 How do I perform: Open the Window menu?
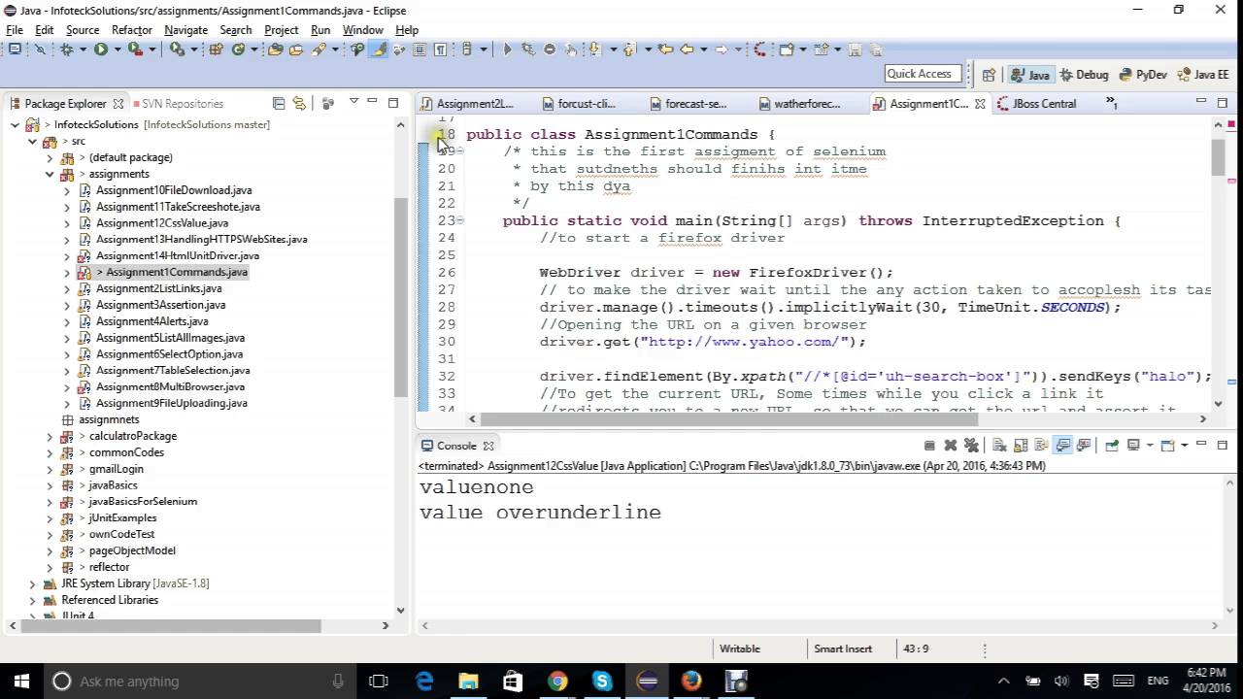point(362,30)
